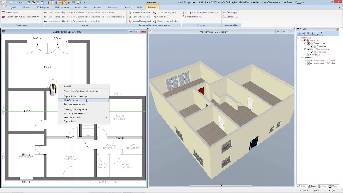The width and height of the screenshot is (343, 193).
Task: Enable the Umgebung checkbox
Action: (x=305, y=55)
